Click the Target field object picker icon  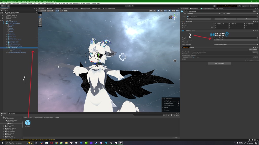[x=257, y=38]
